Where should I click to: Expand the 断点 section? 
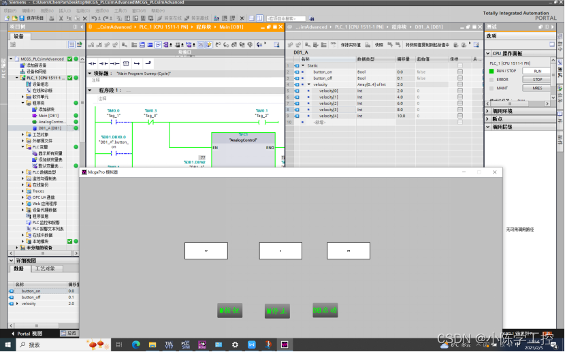pyautogui.click(x=488, y=119)
